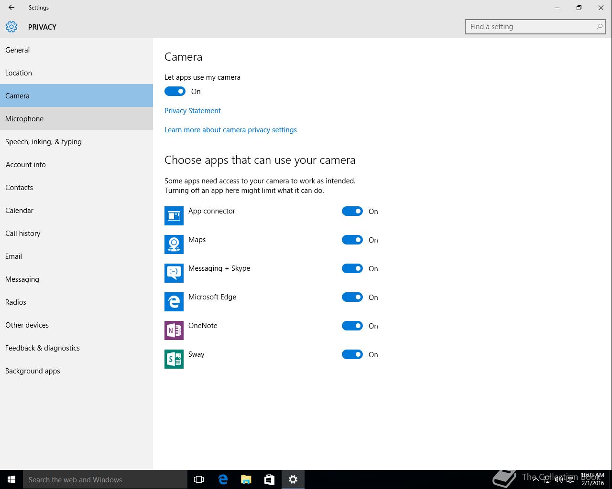This screenshot has height=489, width=612.
Task: Disable camera access for Maps
Action: point(352,240)
